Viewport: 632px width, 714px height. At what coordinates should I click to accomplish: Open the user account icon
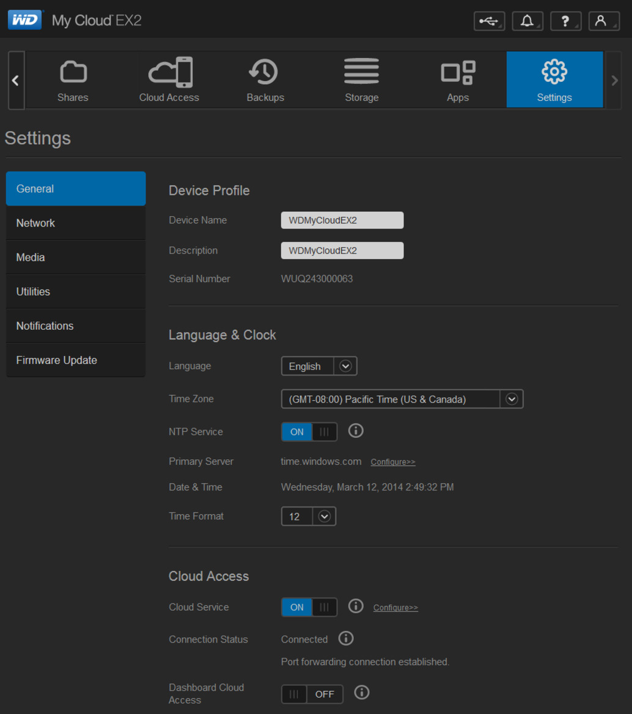coord(604,21)
